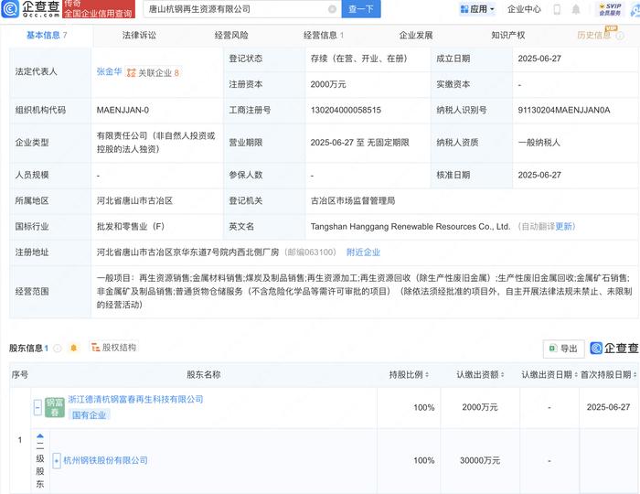Click 存续（在营、开业、在册）status text
The height and width of the screenshot is (494, 640).
click(358, 59)
